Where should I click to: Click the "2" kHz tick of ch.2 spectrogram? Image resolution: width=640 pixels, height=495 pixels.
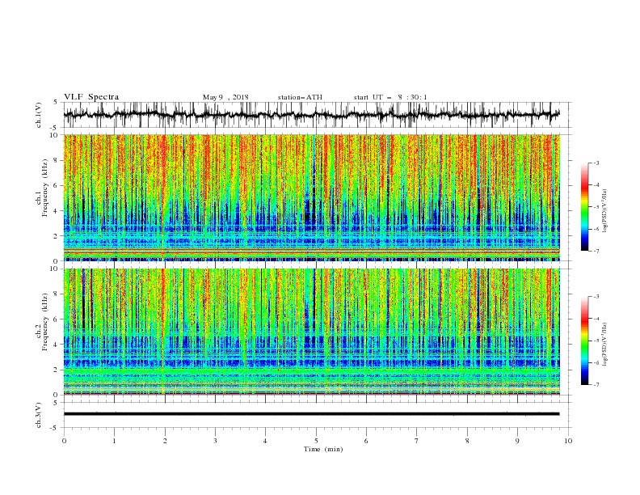click(57, 370)
